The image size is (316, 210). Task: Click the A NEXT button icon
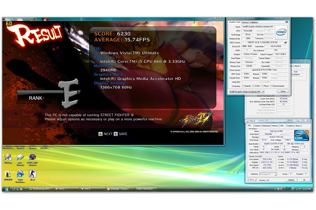pos(100,134)
